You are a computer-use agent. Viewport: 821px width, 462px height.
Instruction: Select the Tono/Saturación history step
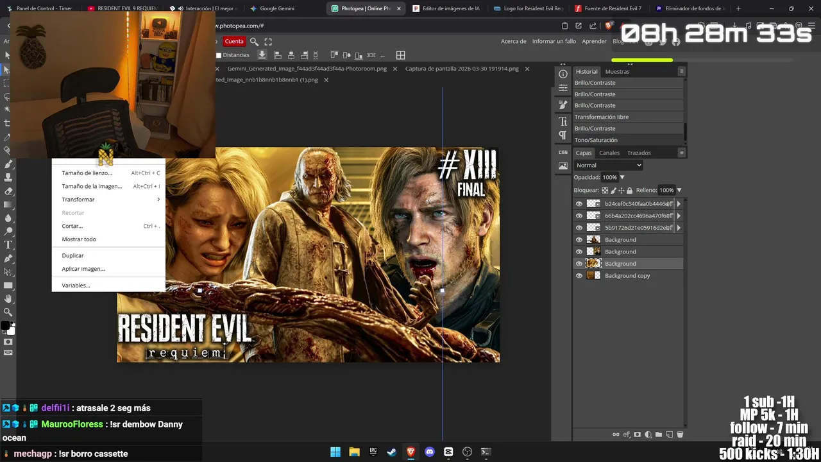pos(629,140)
